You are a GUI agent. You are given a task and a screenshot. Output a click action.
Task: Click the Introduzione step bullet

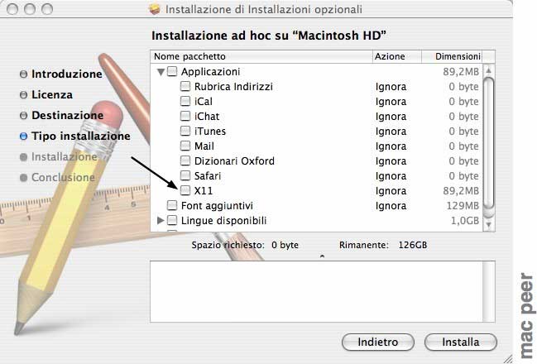point(23,74)
